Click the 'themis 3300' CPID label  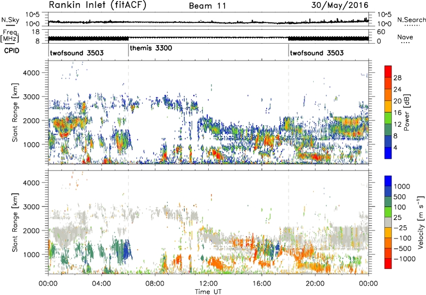151,48
